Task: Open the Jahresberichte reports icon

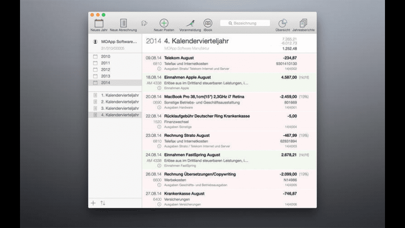Action: click(x=303, y=23)
